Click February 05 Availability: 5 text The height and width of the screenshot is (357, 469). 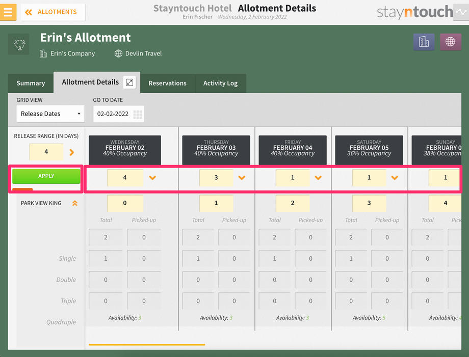pyautogui.click(x=369, y=318)
